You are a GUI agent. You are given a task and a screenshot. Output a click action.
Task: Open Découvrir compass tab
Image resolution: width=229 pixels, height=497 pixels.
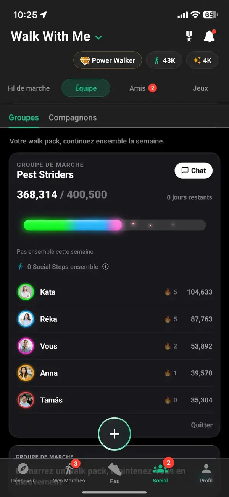click(x=23, y=469)
